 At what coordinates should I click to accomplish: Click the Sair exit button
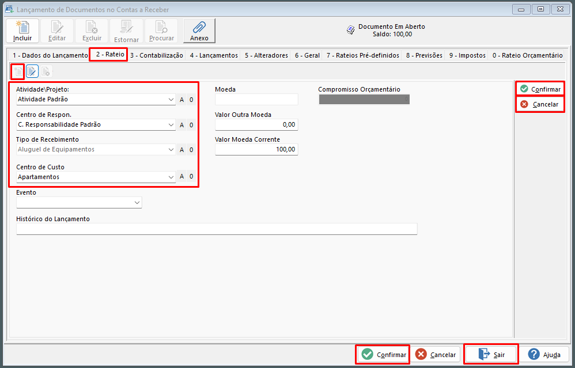point(491,354)
